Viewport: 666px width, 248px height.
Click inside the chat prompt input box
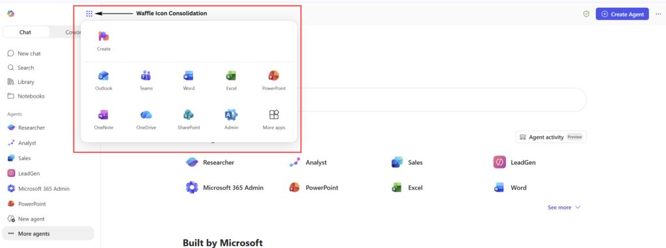[442, 100]
